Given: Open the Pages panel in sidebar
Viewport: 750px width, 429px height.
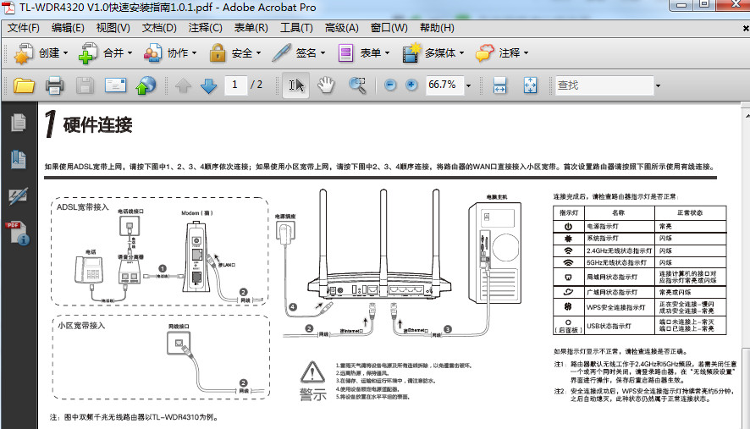Looking at the screenshot, I should tap(19, 123).
